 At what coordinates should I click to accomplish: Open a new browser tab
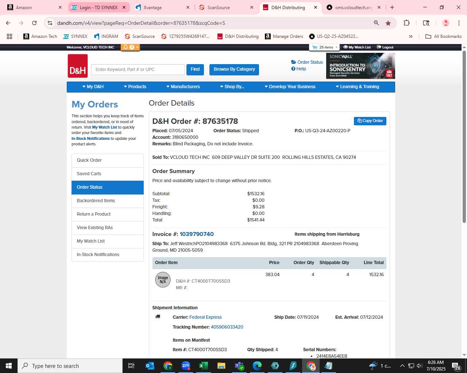click(x=392, y=7)
